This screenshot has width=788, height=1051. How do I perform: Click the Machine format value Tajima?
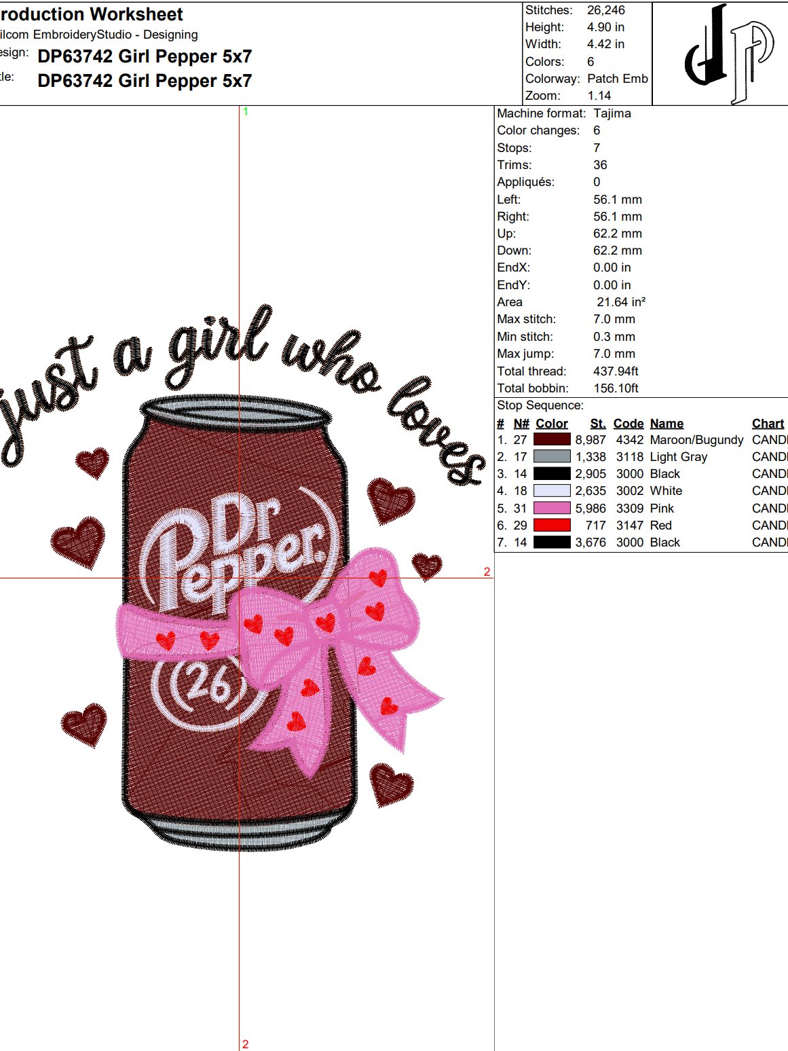pyautogui.click(x=612, y=113)
